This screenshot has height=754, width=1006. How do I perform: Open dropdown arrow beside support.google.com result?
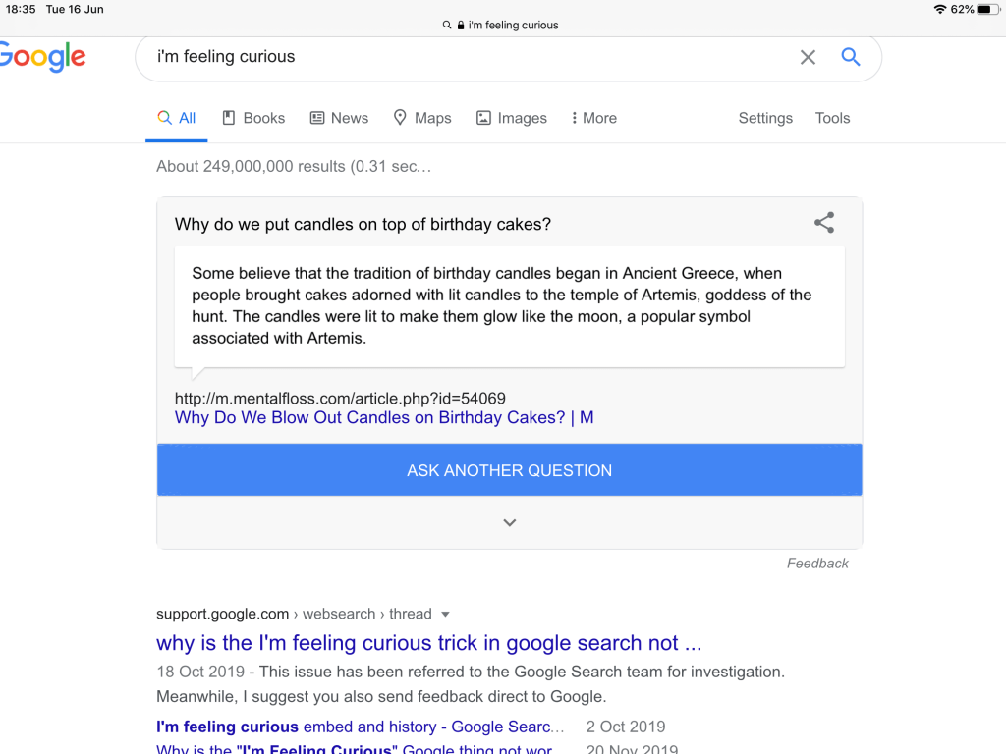(x=445, y=615)
